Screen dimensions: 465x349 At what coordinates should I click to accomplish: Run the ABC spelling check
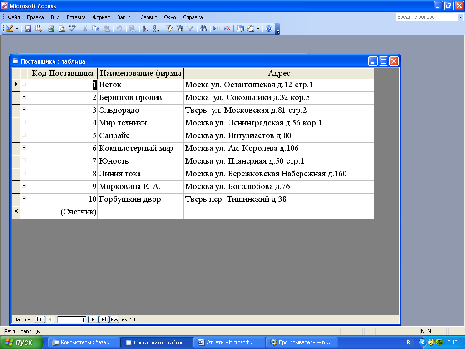click(x=72, y=29)
